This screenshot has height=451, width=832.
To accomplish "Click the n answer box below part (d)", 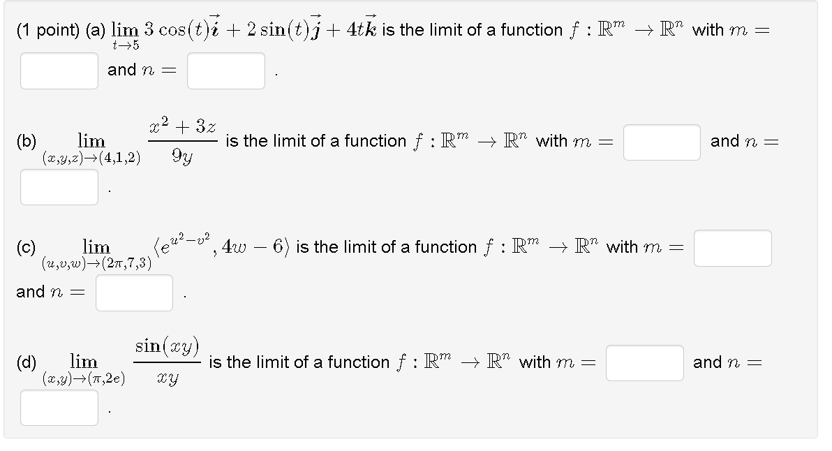I will tap(59, 408).
